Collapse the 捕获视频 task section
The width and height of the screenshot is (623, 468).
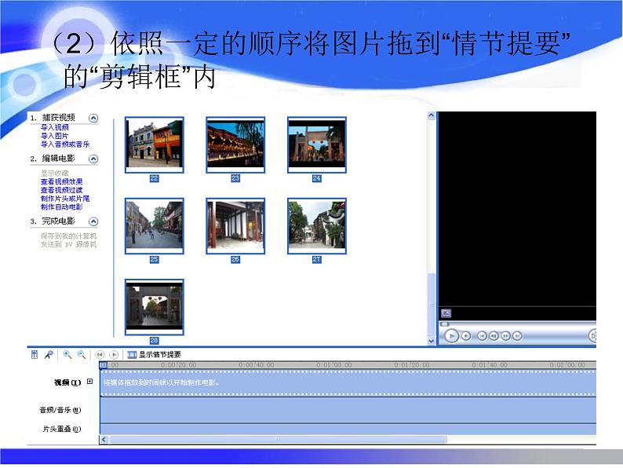tap(93, 118)
